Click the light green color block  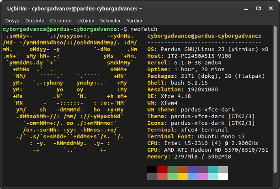click(x=172, y=176)
